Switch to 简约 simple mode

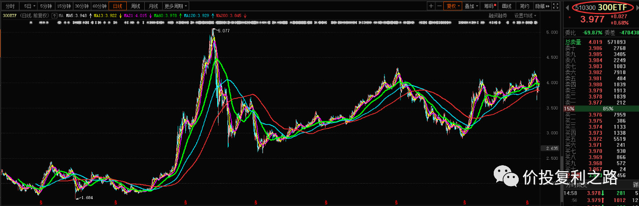click(524, 6)
